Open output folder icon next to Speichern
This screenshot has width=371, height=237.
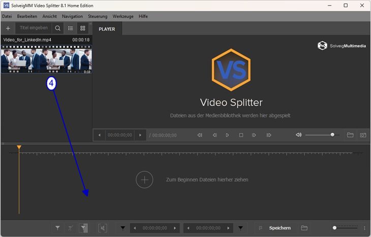(304, 228)
